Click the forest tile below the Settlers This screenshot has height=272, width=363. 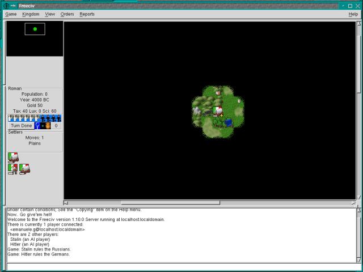[218, 122]
